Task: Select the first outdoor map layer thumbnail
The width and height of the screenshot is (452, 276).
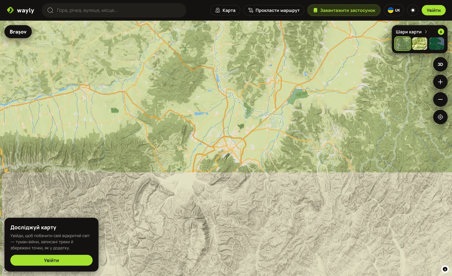Action: pos(403,44)
